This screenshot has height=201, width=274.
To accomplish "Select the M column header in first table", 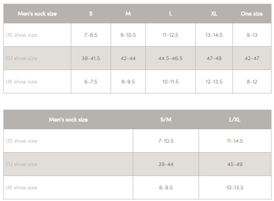I will [128, 14].
